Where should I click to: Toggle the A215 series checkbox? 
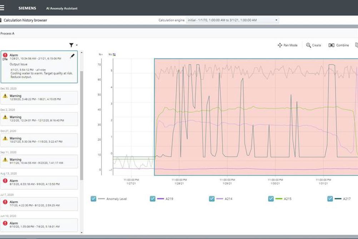[271, 199]
